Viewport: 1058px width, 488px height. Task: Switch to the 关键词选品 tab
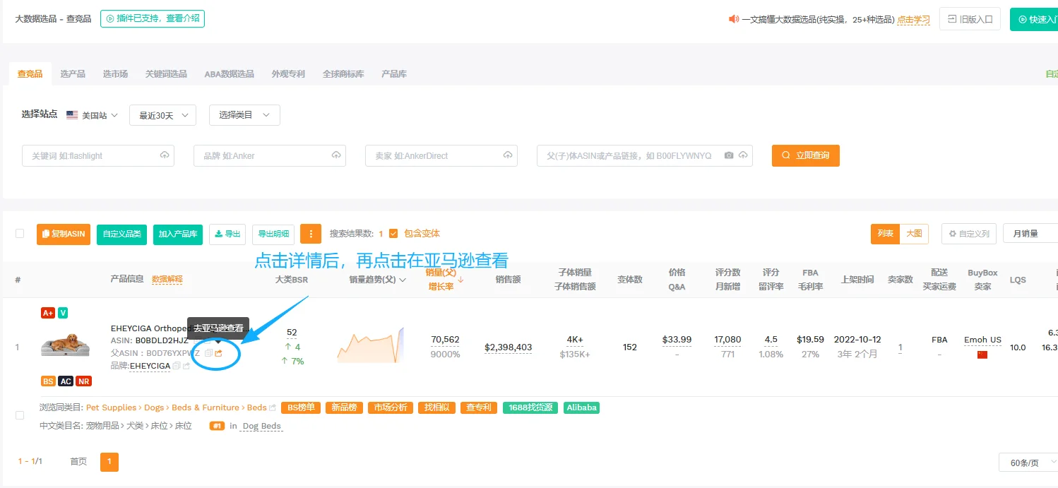tap(165, 73)
